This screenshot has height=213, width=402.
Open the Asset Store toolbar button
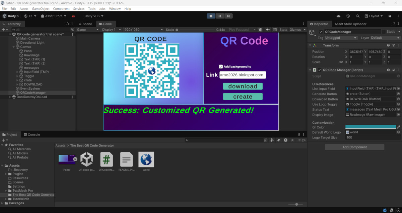[x=54, y=16]
